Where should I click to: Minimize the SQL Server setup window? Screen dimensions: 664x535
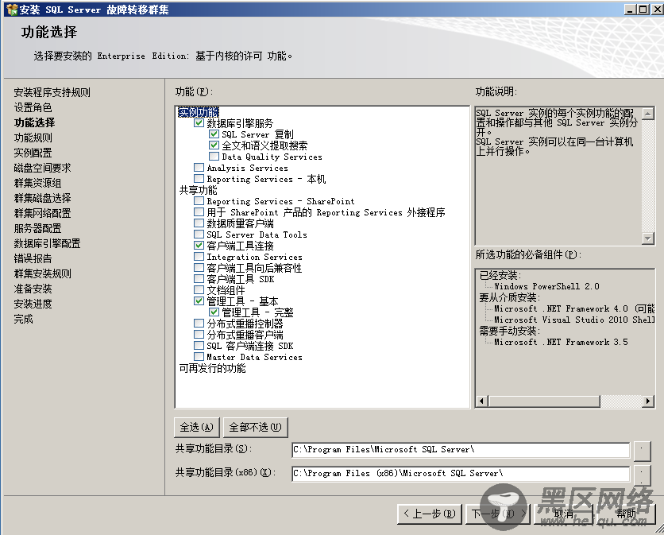click(631, 9)
